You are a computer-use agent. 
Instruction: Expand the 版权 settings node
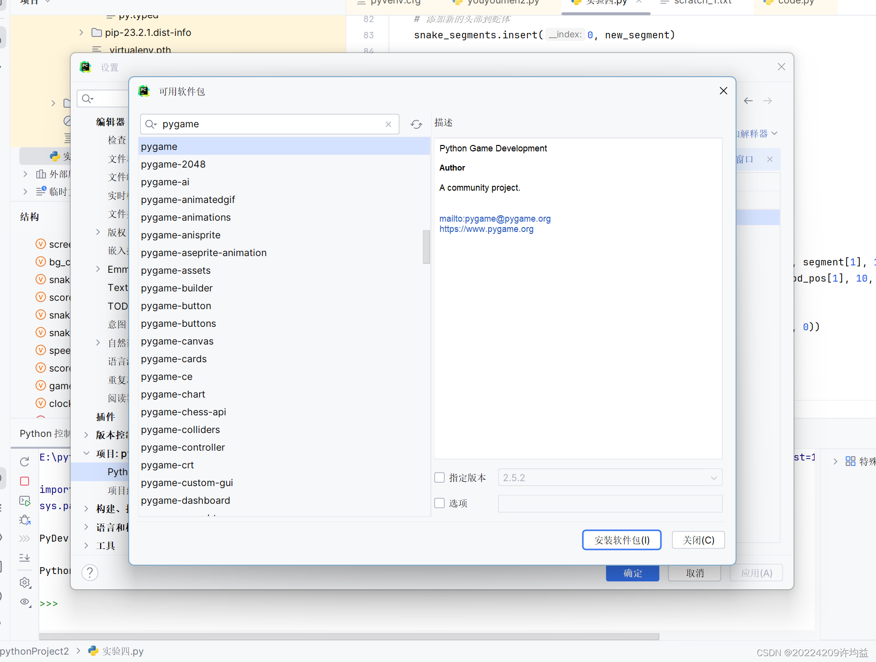coord(98,232)
